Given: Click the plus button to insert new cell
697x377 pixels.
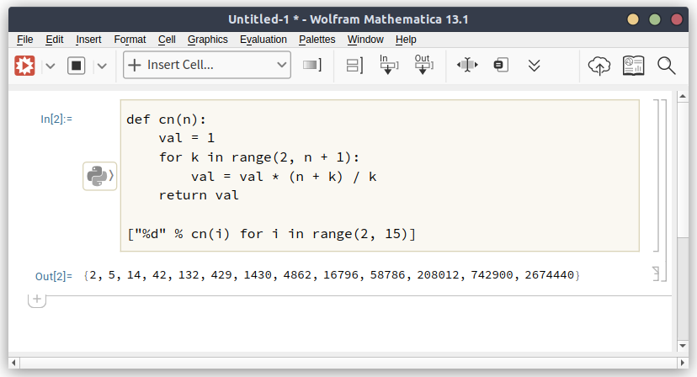Looking at the screenshot, I should (36, 299).
